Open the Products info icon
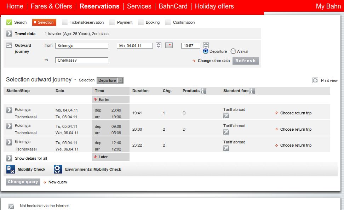 pyautogui.click(x=203, y=91)
